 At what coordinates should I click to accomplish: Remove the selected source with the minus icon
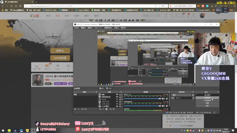(103, 109)
